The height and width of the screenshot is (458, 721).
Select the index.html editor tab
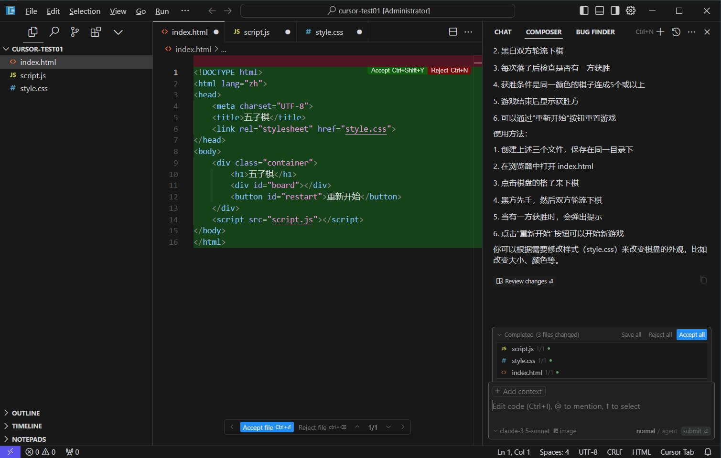189,32
